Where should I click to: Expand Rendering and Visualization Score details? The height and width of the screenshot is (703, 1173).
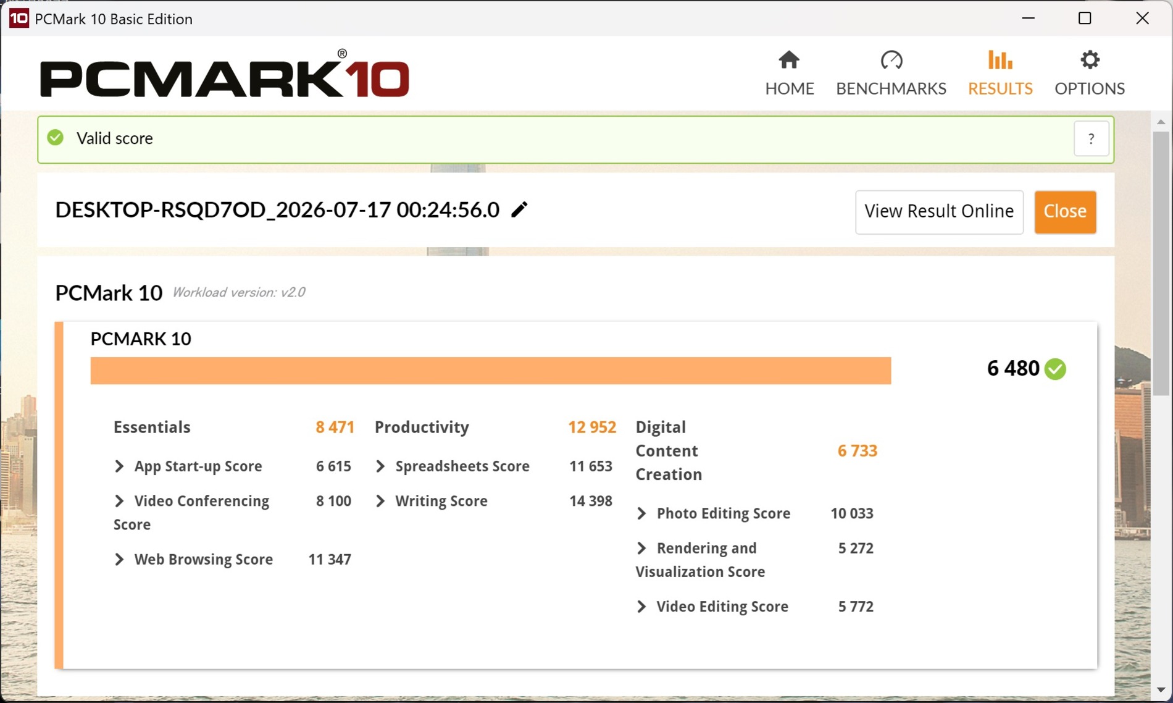(641, 549)
